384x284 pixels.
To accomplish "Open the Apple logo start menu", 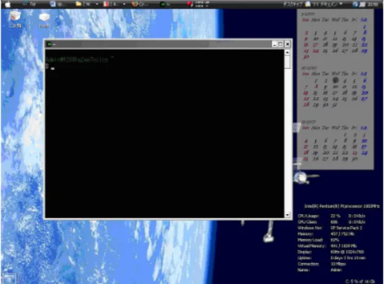I will pyautogui.click(x=7, y=4).
